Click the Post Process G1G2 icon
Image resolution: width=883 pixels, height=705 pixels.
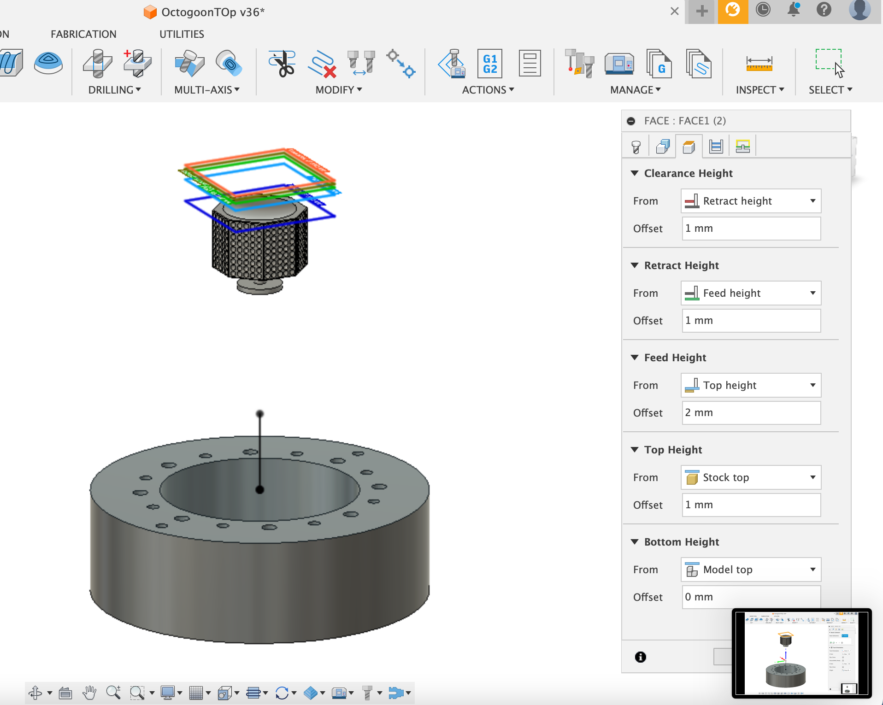click(x=489, y=65)
